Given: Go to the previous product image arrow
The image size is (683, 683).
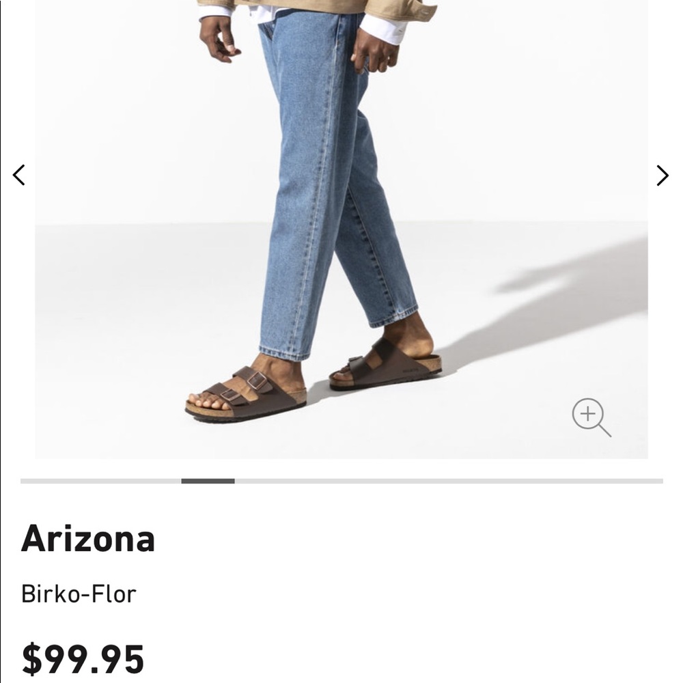Looking at the screenshot, I should click(x=18, y=175).
